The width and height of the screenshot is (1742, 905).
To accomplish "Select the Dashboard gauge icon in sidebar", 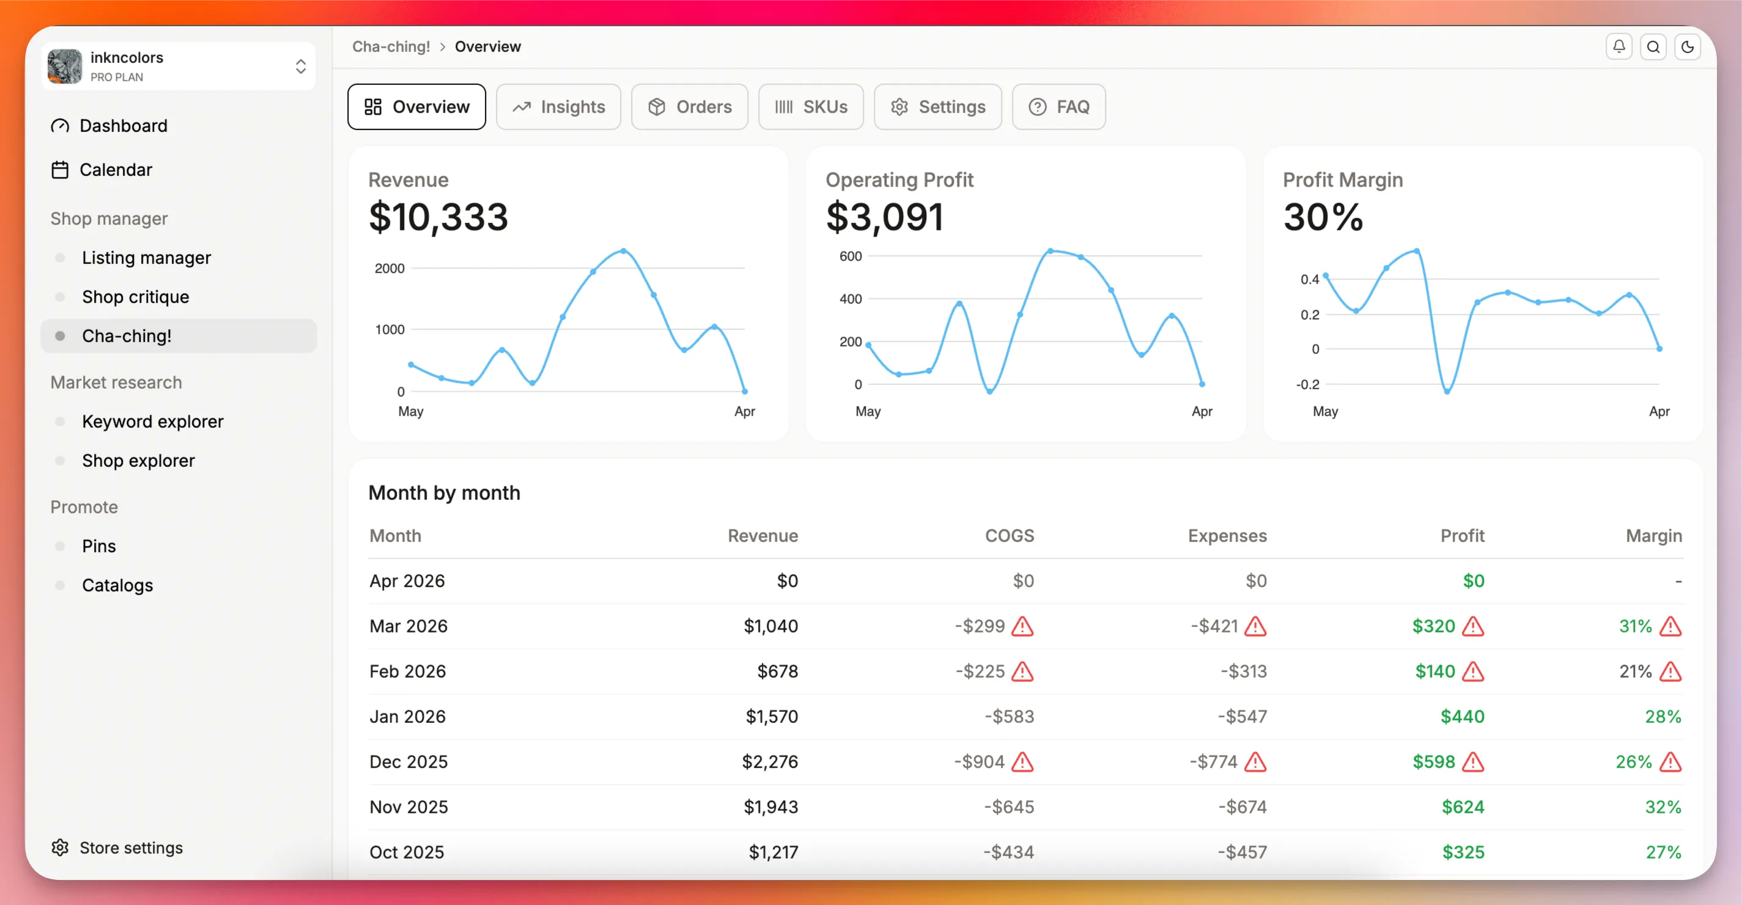I will 60,125.
